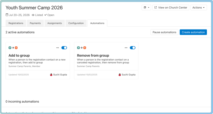Turn off the Remove from group automation toggle
Screen dimensions: 213x114
132,48
